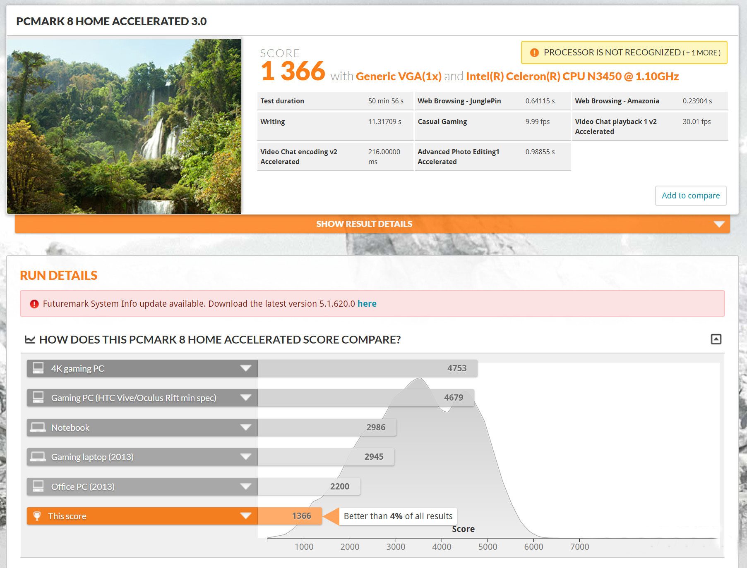Click the SHOW RESULT DETAILS label
747x568 pixels.
pyautogui.click(x=364, y=224)
